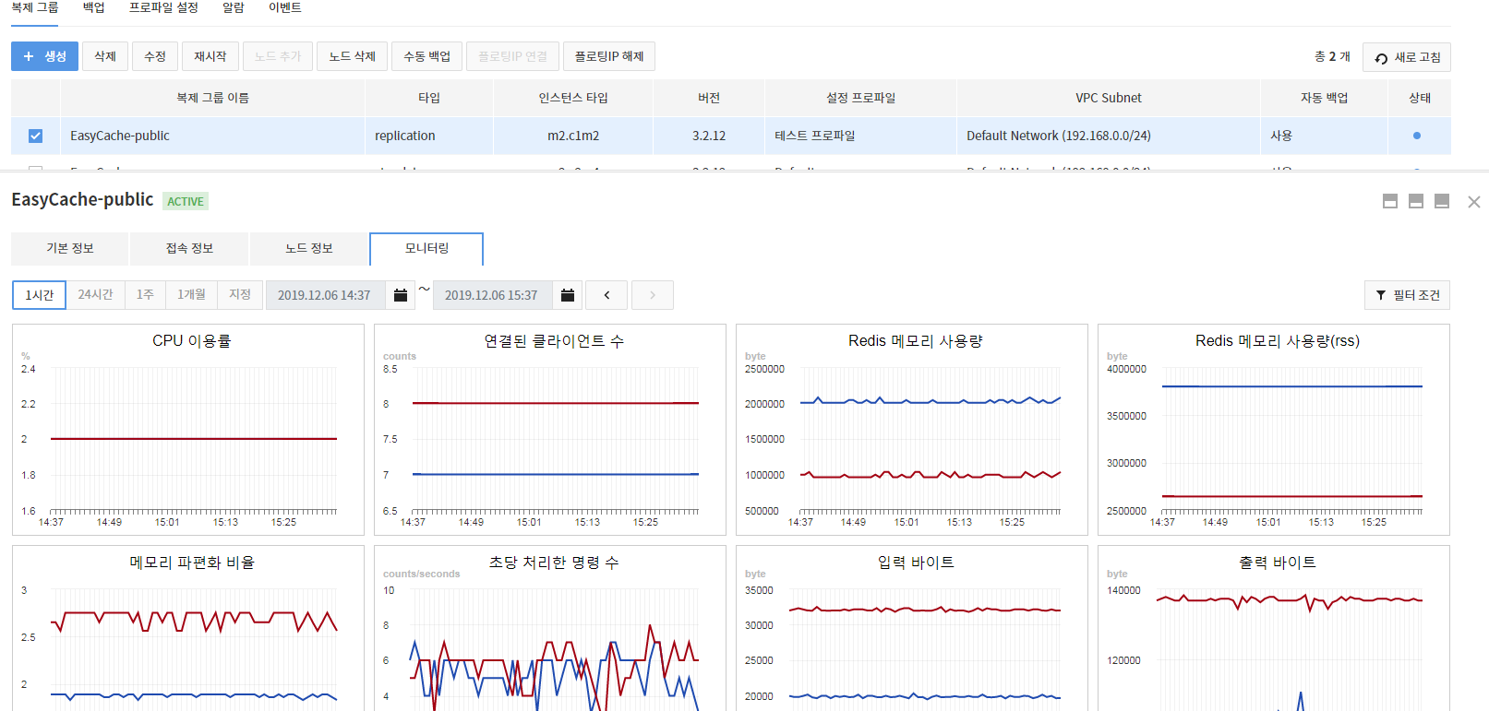Click the 노드 삭제 button
This screenshot has height=711, width=1489.
tap(353, 56)
